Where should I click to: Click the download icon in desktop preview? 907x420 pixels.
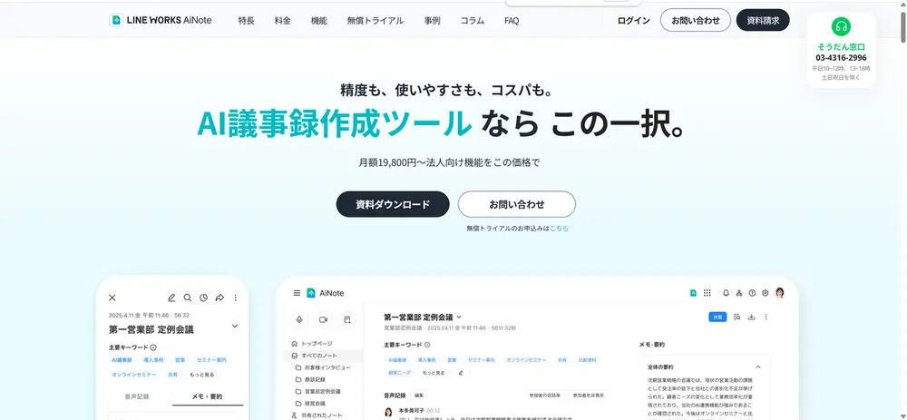tap(752, 317)
